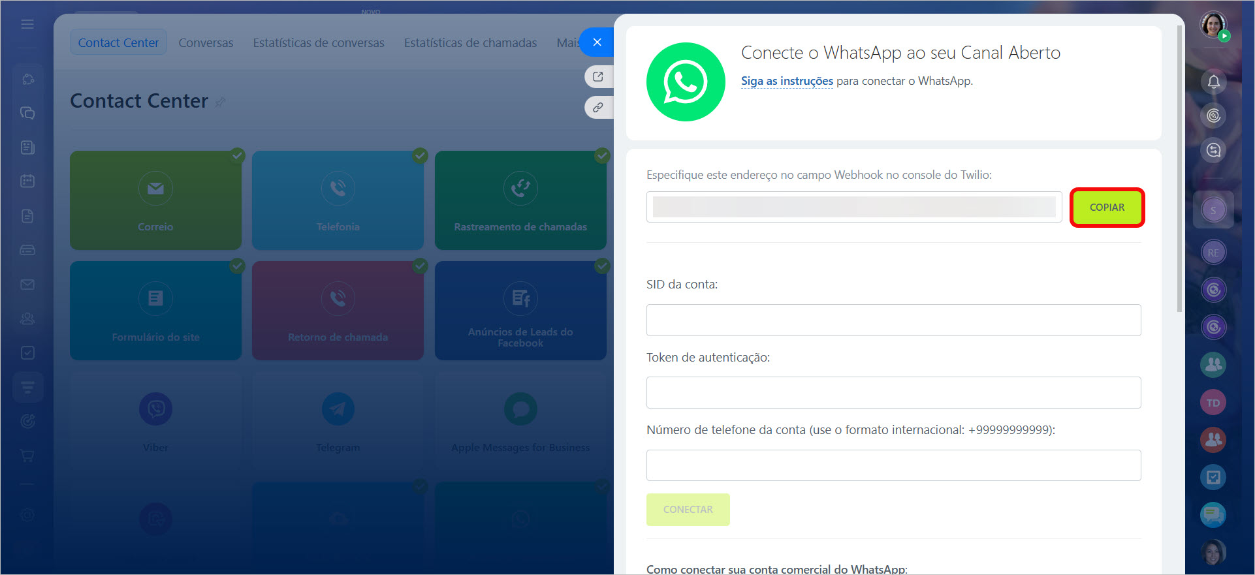Open the hamburger menu in left sidebar
This screenshot has height=575, width=1255.
point(27,24)
